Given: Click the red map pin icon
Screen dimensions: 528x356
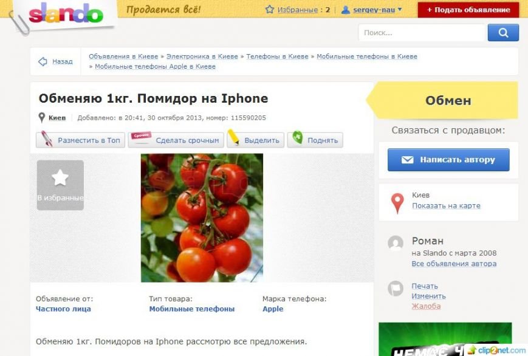Looking at the screenshot, I should tap(397, 203).
